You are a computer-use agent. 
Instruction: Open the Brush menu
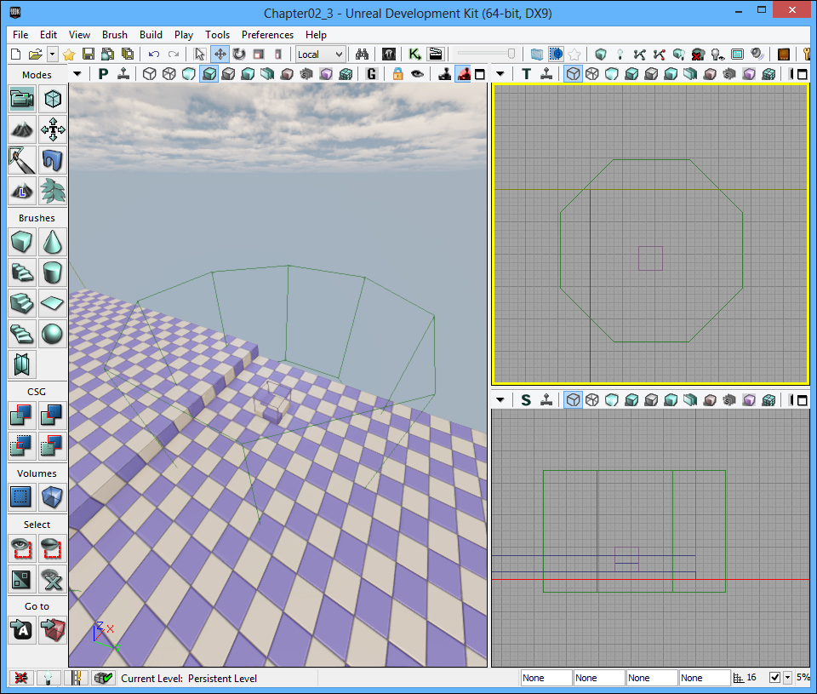115,35
